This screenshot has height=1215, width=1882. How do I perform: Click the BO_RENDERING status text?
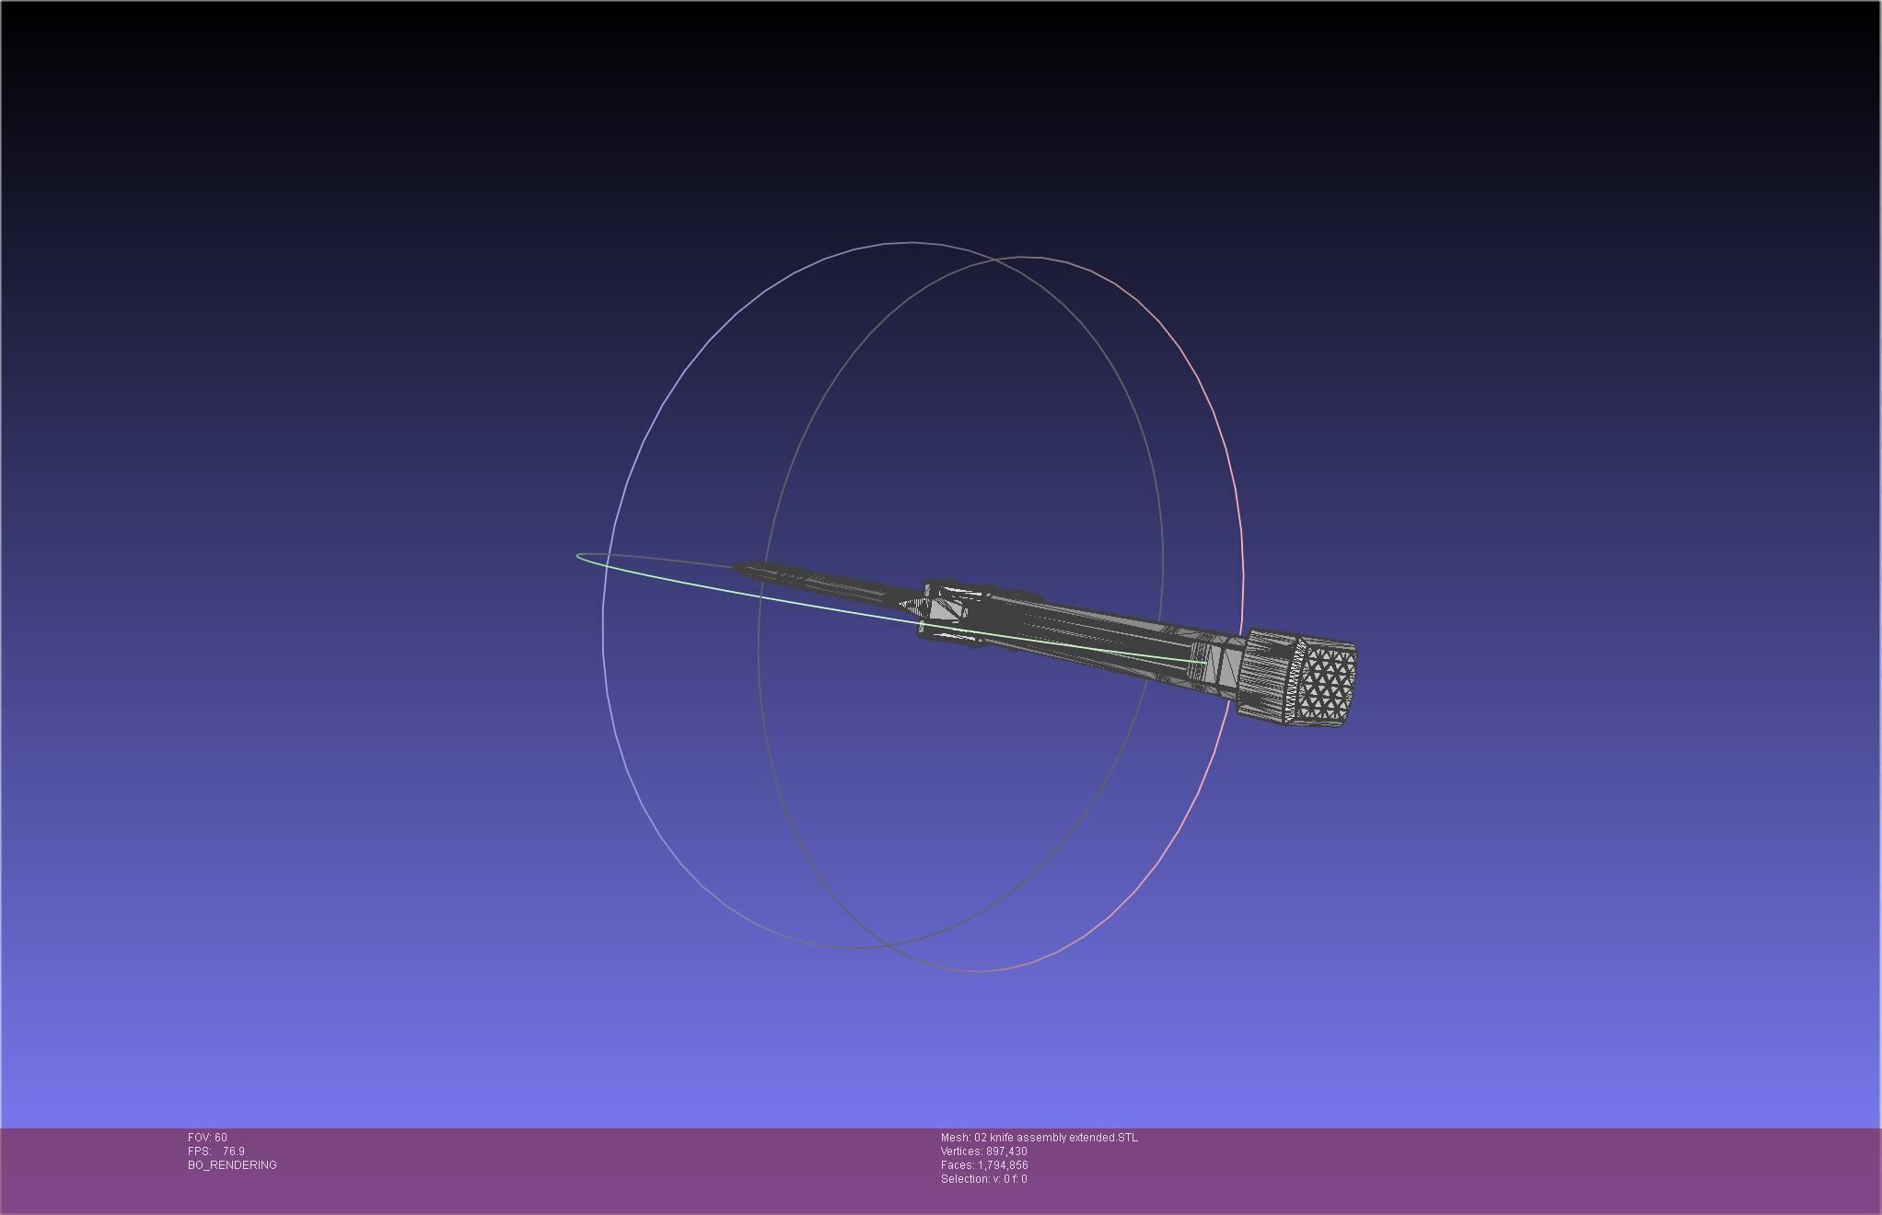tap(232, 1164)
